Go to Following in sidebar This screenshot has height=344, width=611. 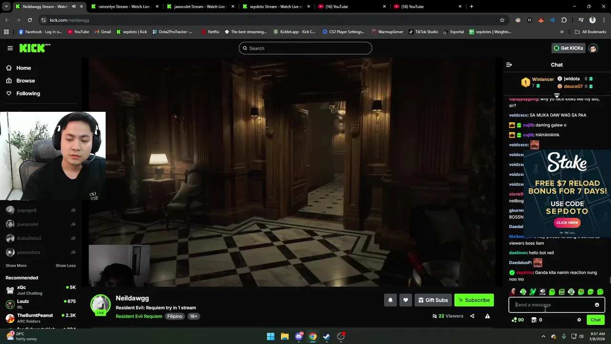pyautogui.click(x=23, y=94)
